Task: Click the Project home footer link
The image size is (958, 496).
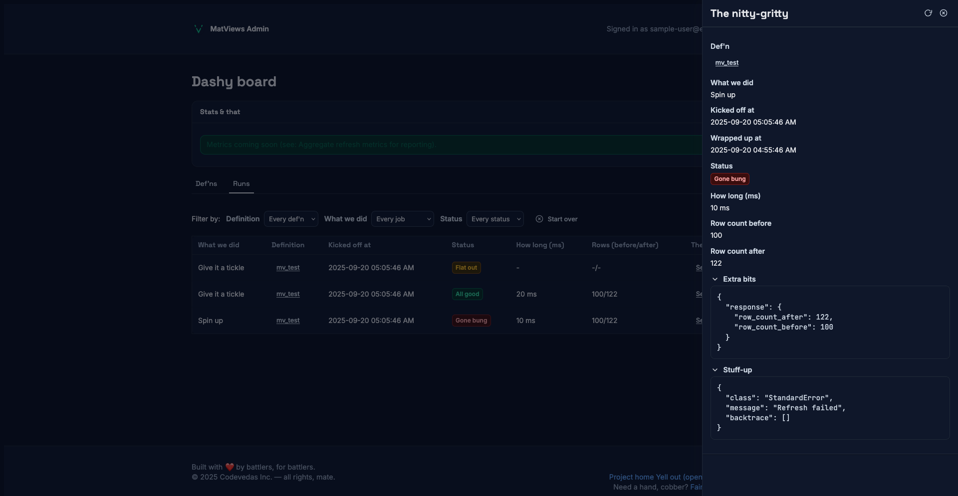Action: pyautogui.click(x=631, y=477)
